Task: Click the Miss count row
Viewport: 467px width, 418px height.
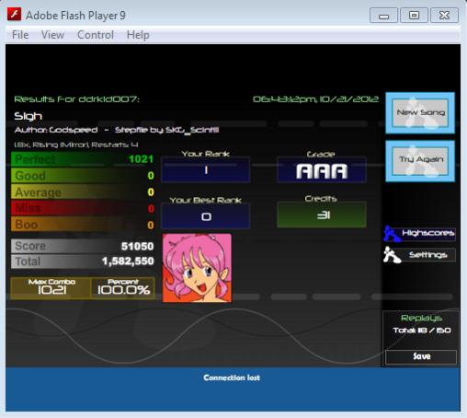Action: point(83,209)
